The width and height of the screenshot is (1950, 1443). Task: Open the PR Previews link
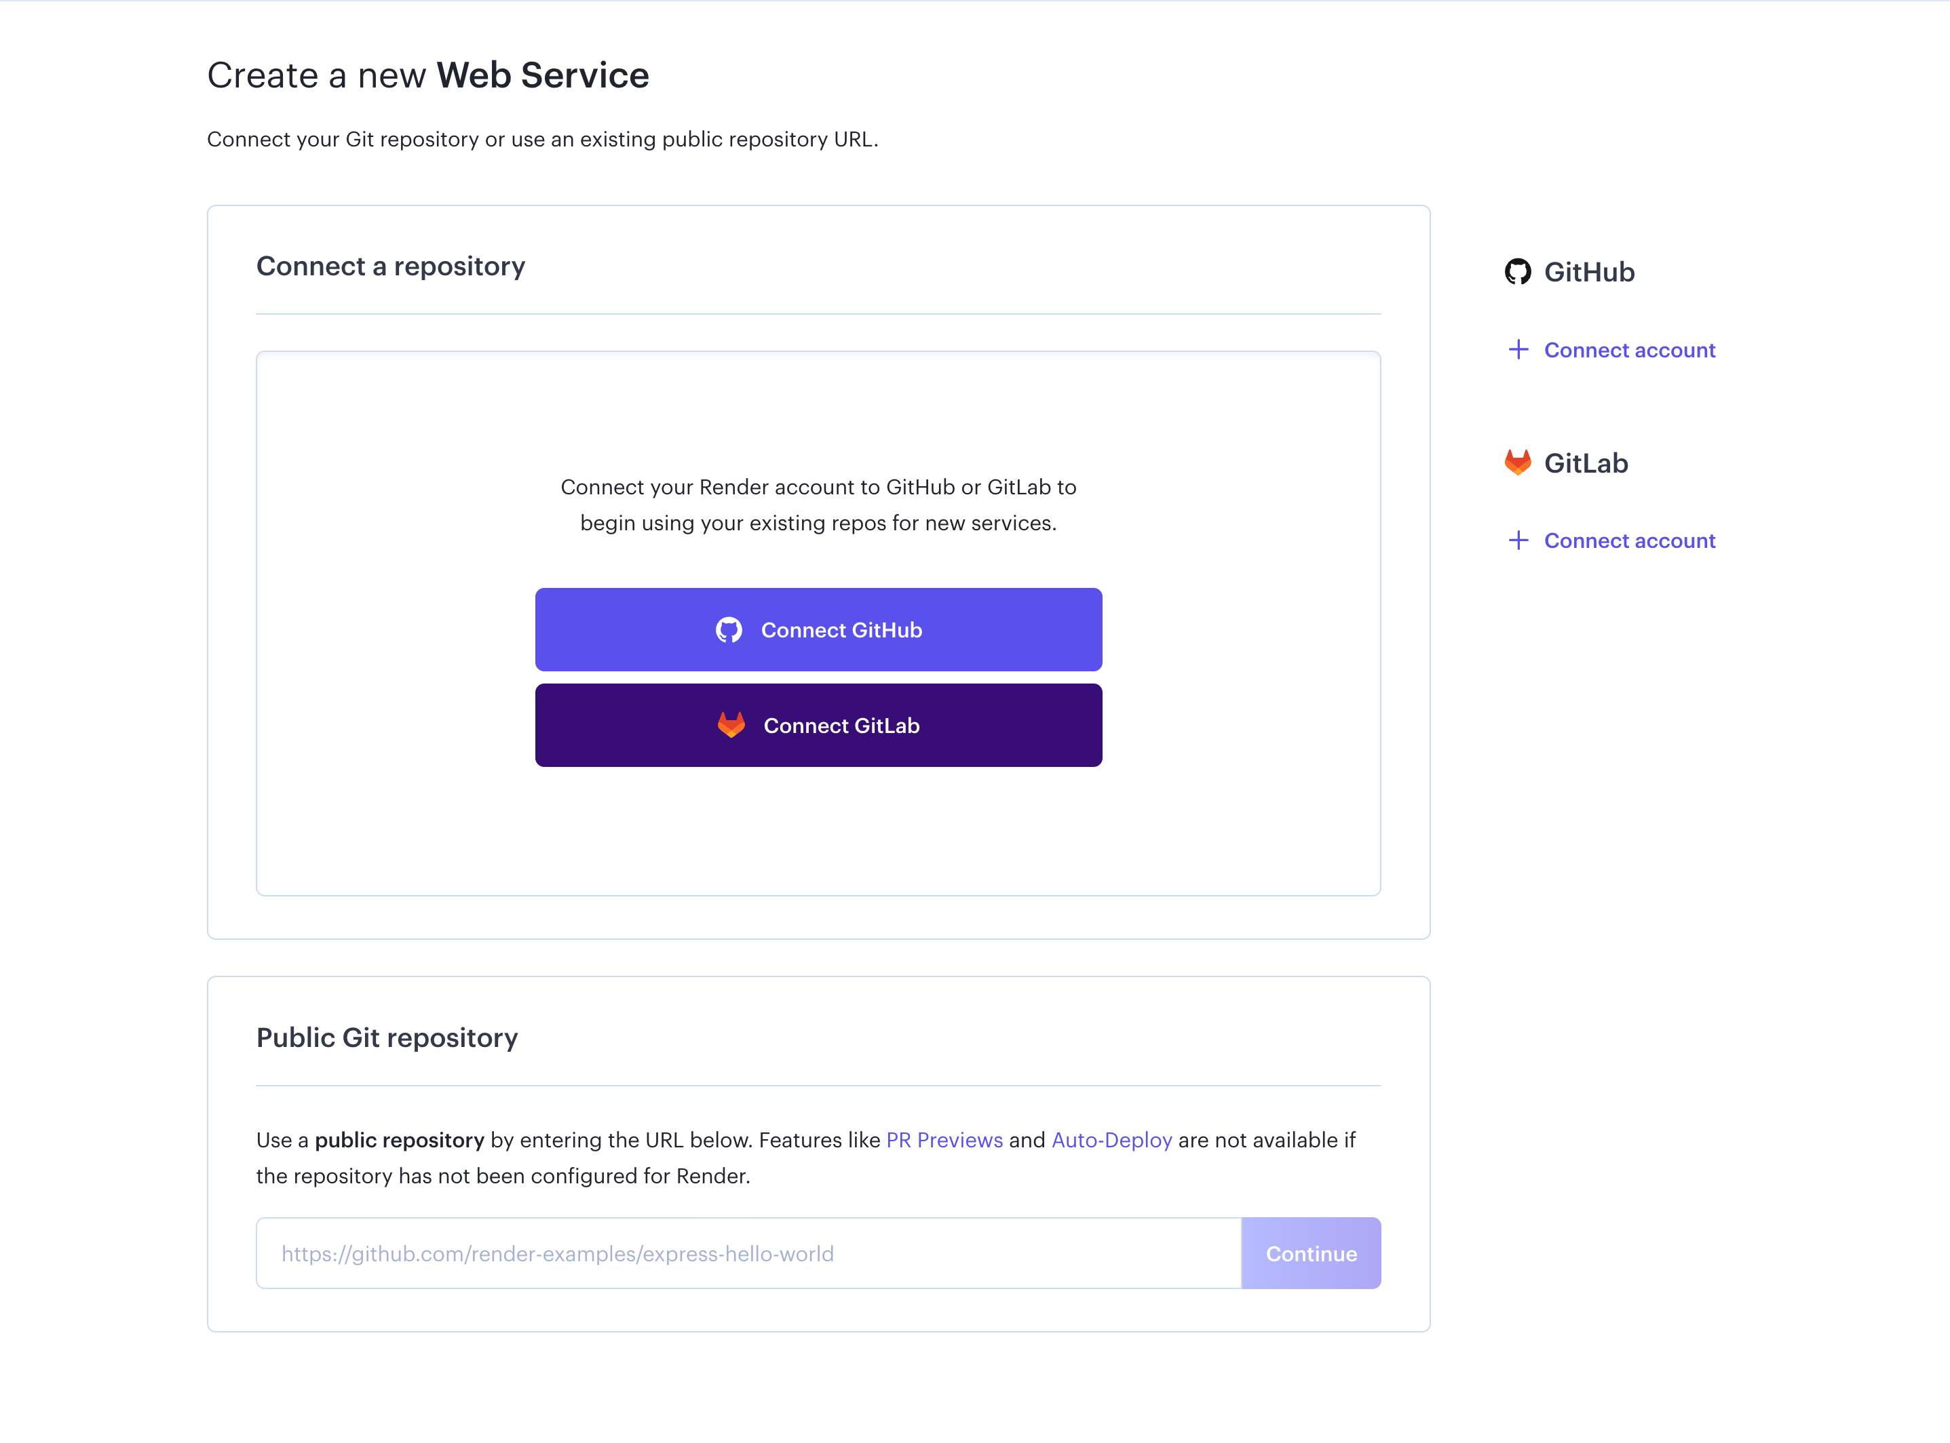(943, 1140)
